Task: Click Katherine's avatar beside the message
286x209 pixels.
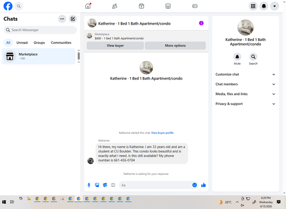Action: 90,161
